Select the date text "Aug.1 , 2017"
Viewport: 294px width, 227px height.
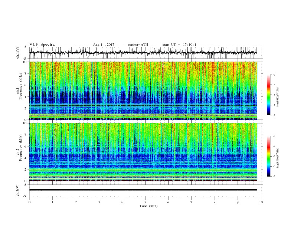tap(104, 45)
